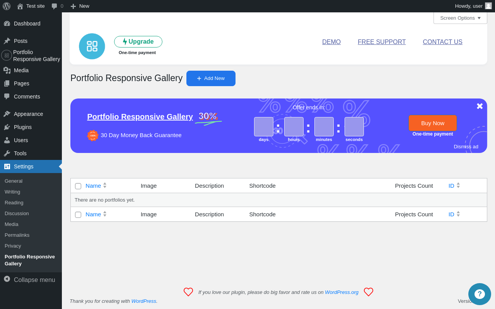Open the user avatar in admin bar
Image resolution: width=495 pixels, height=309 pixels.
coord(488,6)
